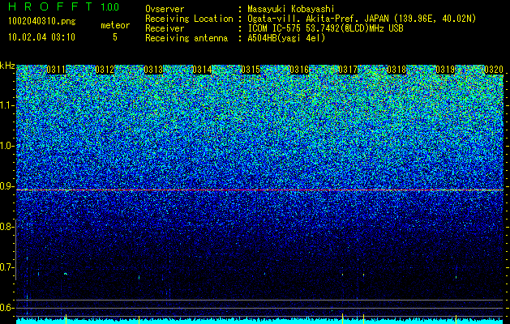Image resolution: width=510 pixels, height=324 pixels.
Task: Click the 0.8 kHz axis label
Action: [6, 227]
